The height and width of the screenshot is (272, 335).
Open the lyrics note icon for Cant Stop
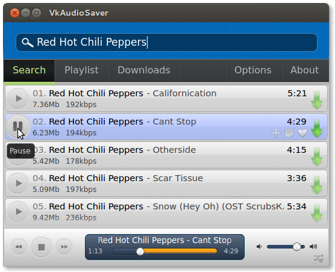pos(289,133)
